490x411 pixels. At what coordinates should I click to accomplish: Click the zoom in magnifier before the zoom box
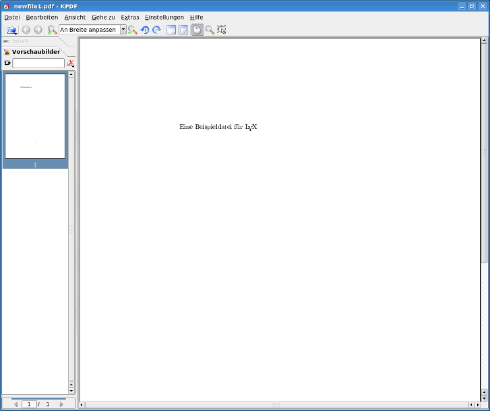[x=52, y=30]
